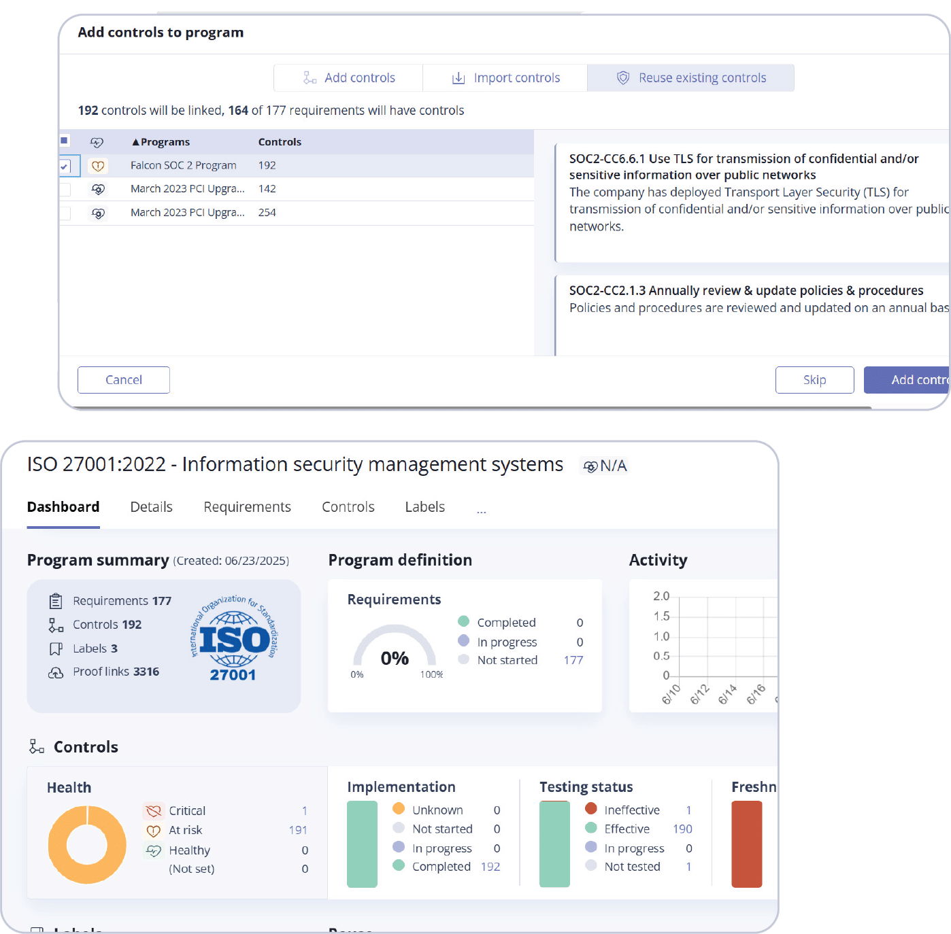Click the Requirements clipboard icon in Program summary
Screen dimensions: 951x934
tap(56, 601)
